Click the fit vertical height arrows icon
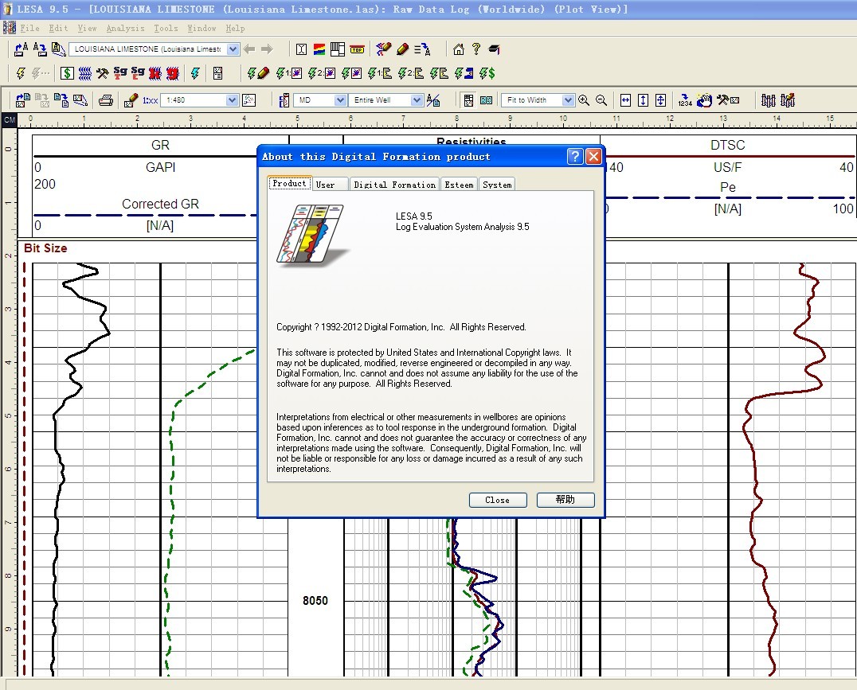 click(x=644, y=100)
